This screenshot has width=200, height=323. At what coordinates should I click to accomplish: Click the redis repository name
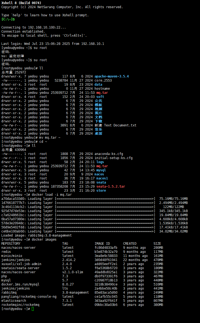tap(6, 252)
